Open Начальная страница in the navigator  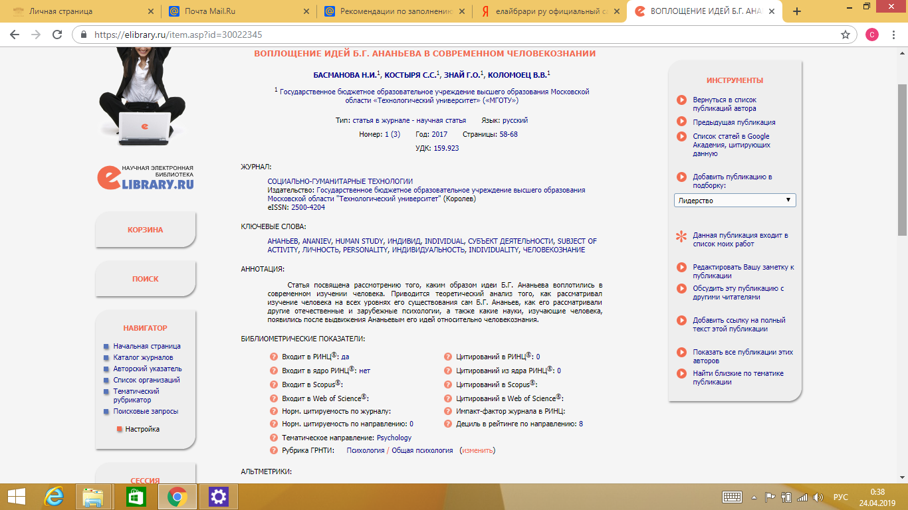(x=147, y=346)
